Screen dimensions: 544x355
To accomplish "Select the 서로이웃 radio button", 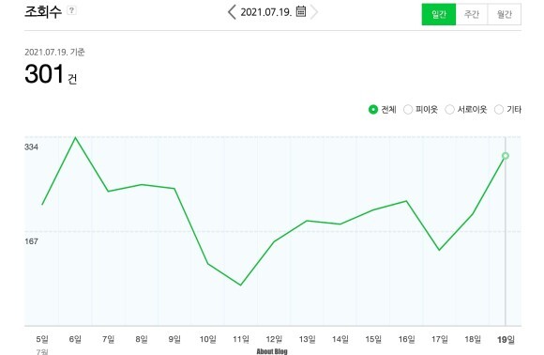I will click(449, 110).
